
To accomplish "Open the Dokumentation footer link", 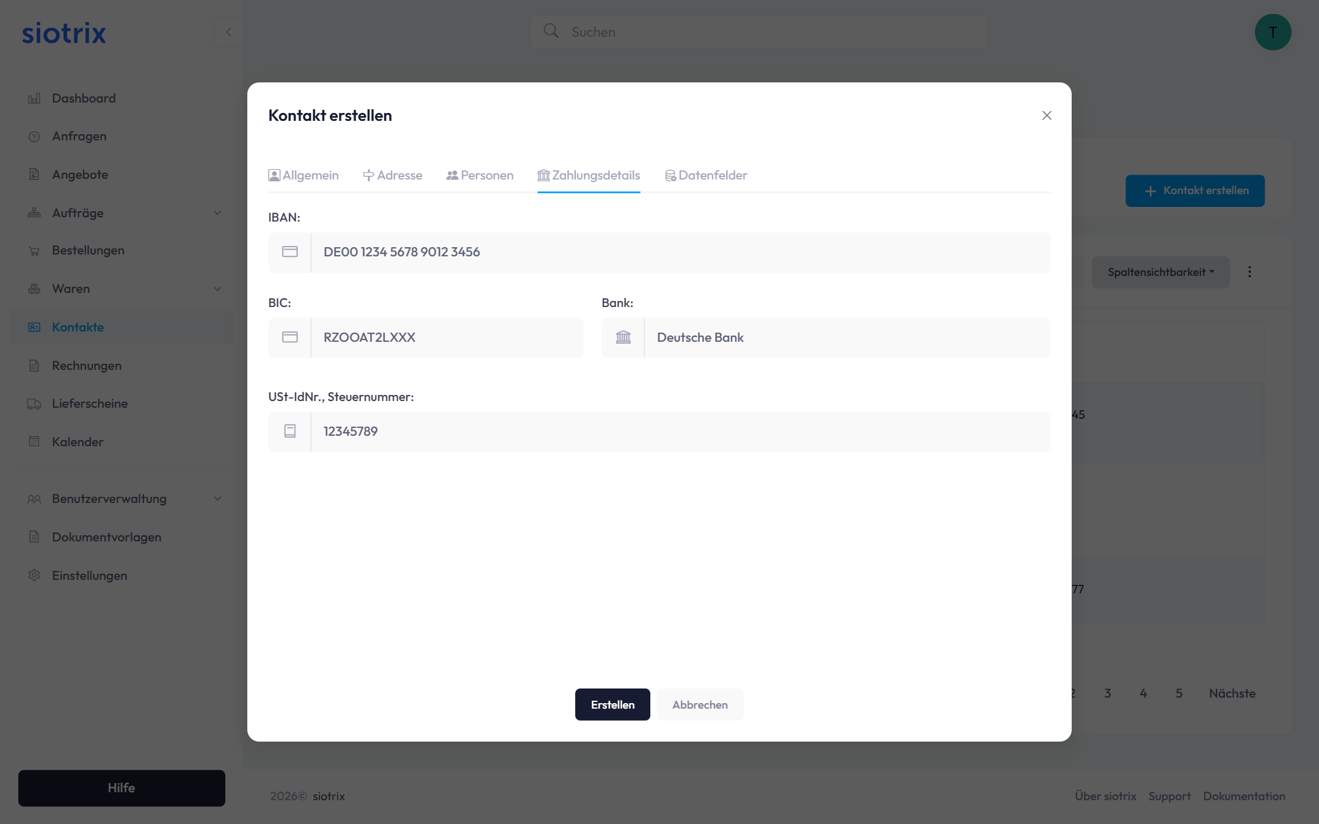I will 1244,796.
